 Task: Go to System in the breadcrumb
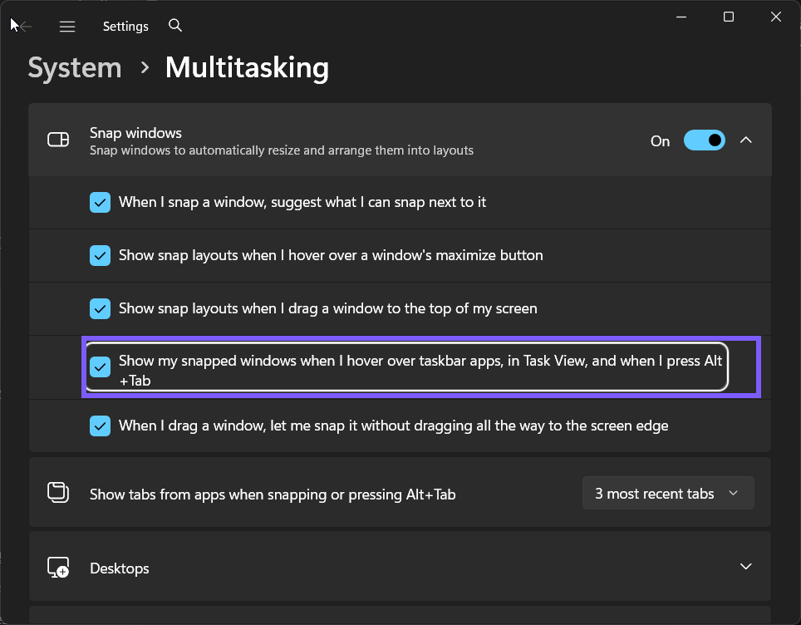tap(75, 67)
